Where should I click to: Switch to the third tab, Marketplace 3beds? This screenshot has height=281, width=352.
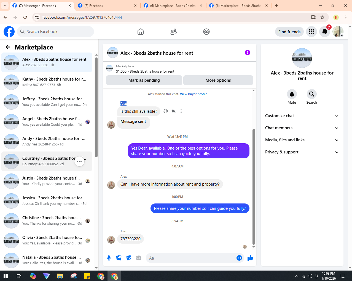pyautogui.click(x=173, y=5)
